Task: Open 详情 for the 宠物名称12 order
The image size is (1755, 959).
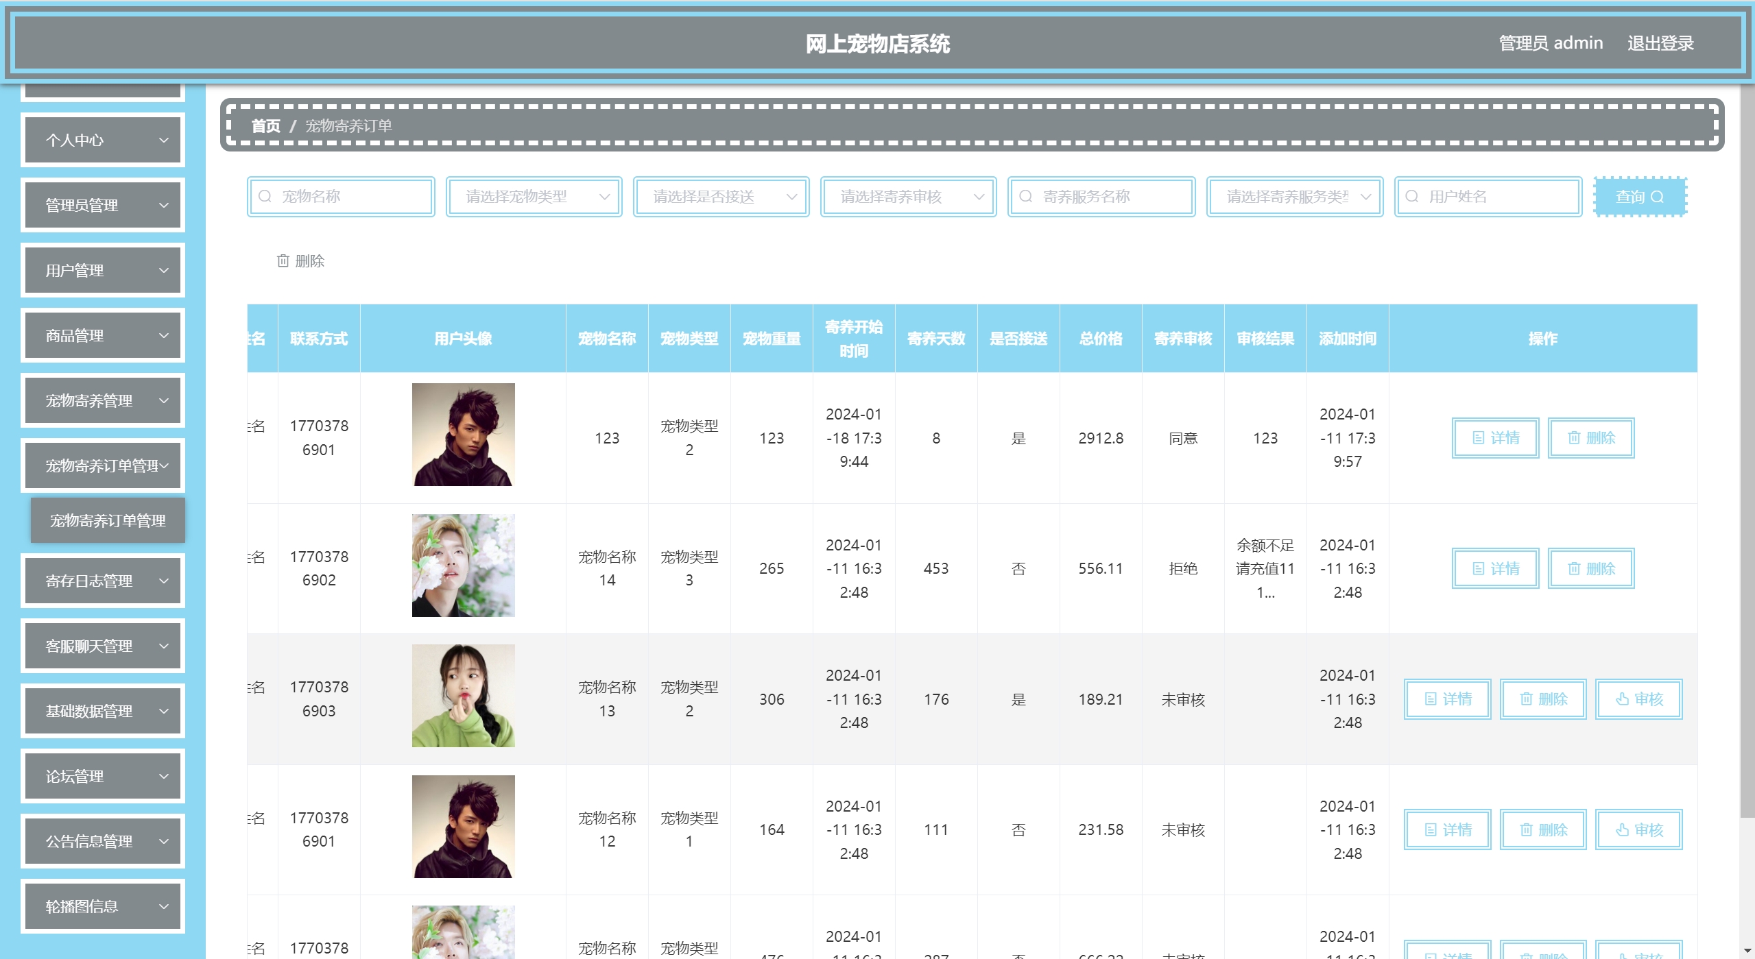Action: pyautogui.click(x=1447, y=830)
